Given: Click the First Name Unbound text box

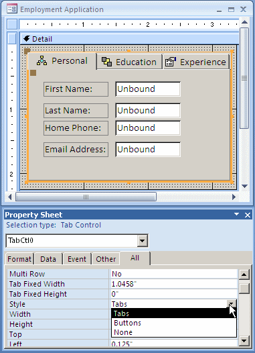Looking at the screenshot, I should 148,89.
